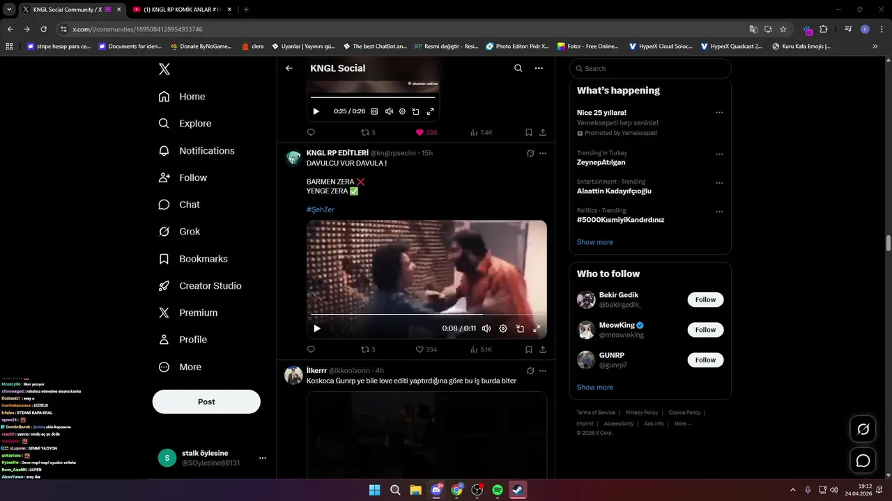Seek the first video's progress bar
The width and height of the screenshot is (892, 501).
pos(373,97)
